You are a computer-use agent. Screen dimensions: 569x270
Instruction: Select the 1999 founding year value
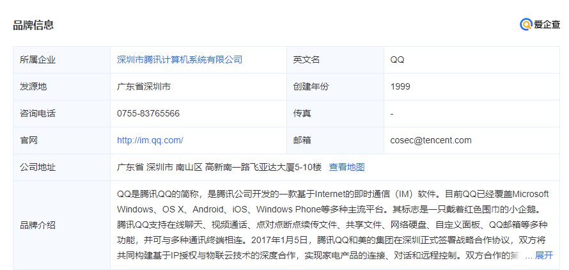400,86
